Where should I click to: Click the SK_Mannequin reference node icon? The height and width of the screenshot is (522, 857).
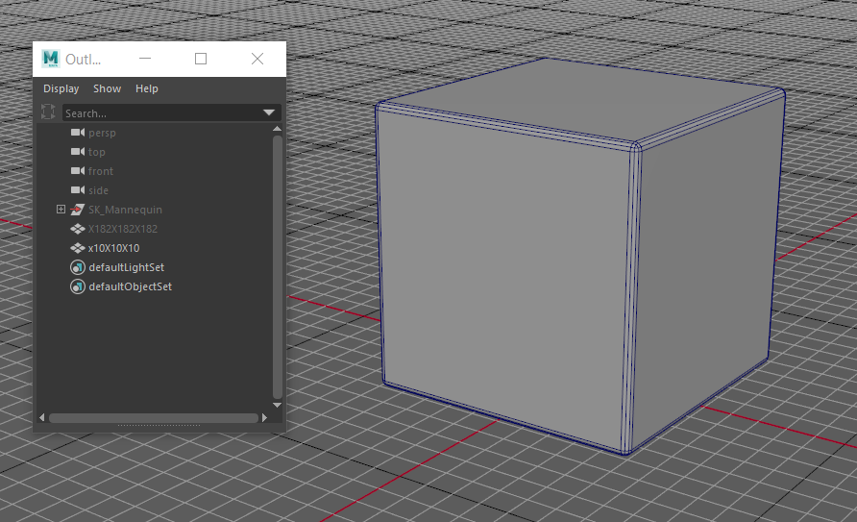coord(78,210)
